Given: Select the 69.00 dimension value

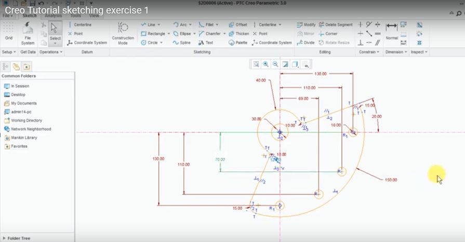Looking at the screenshot, I should (303, 98).
